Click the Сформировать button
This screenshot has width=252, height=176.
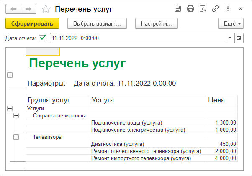(32, 23)
